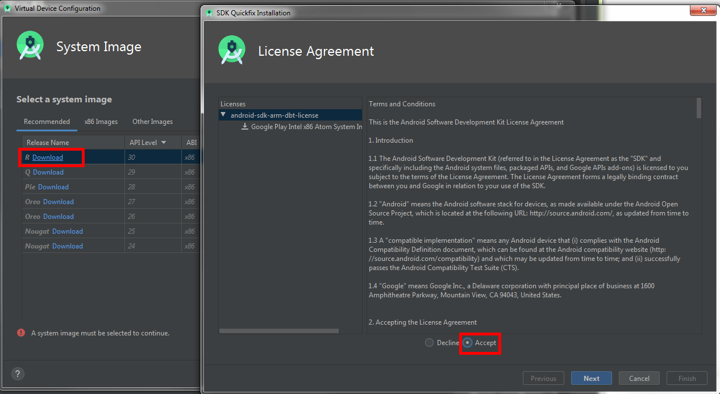Collapse the android-sdk-arm-dbt-license tree node
This screenshot has width=720, height=394.
click(x=223, y=115)
